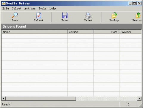143x108 pixels.
Task: Open the Help menu
Action: (x=53, y=9)
